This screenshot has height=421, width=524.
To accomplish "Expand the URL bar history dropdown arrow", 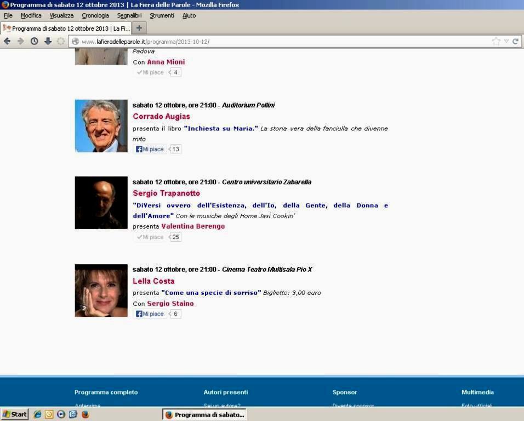I will [x=506, y=41].
